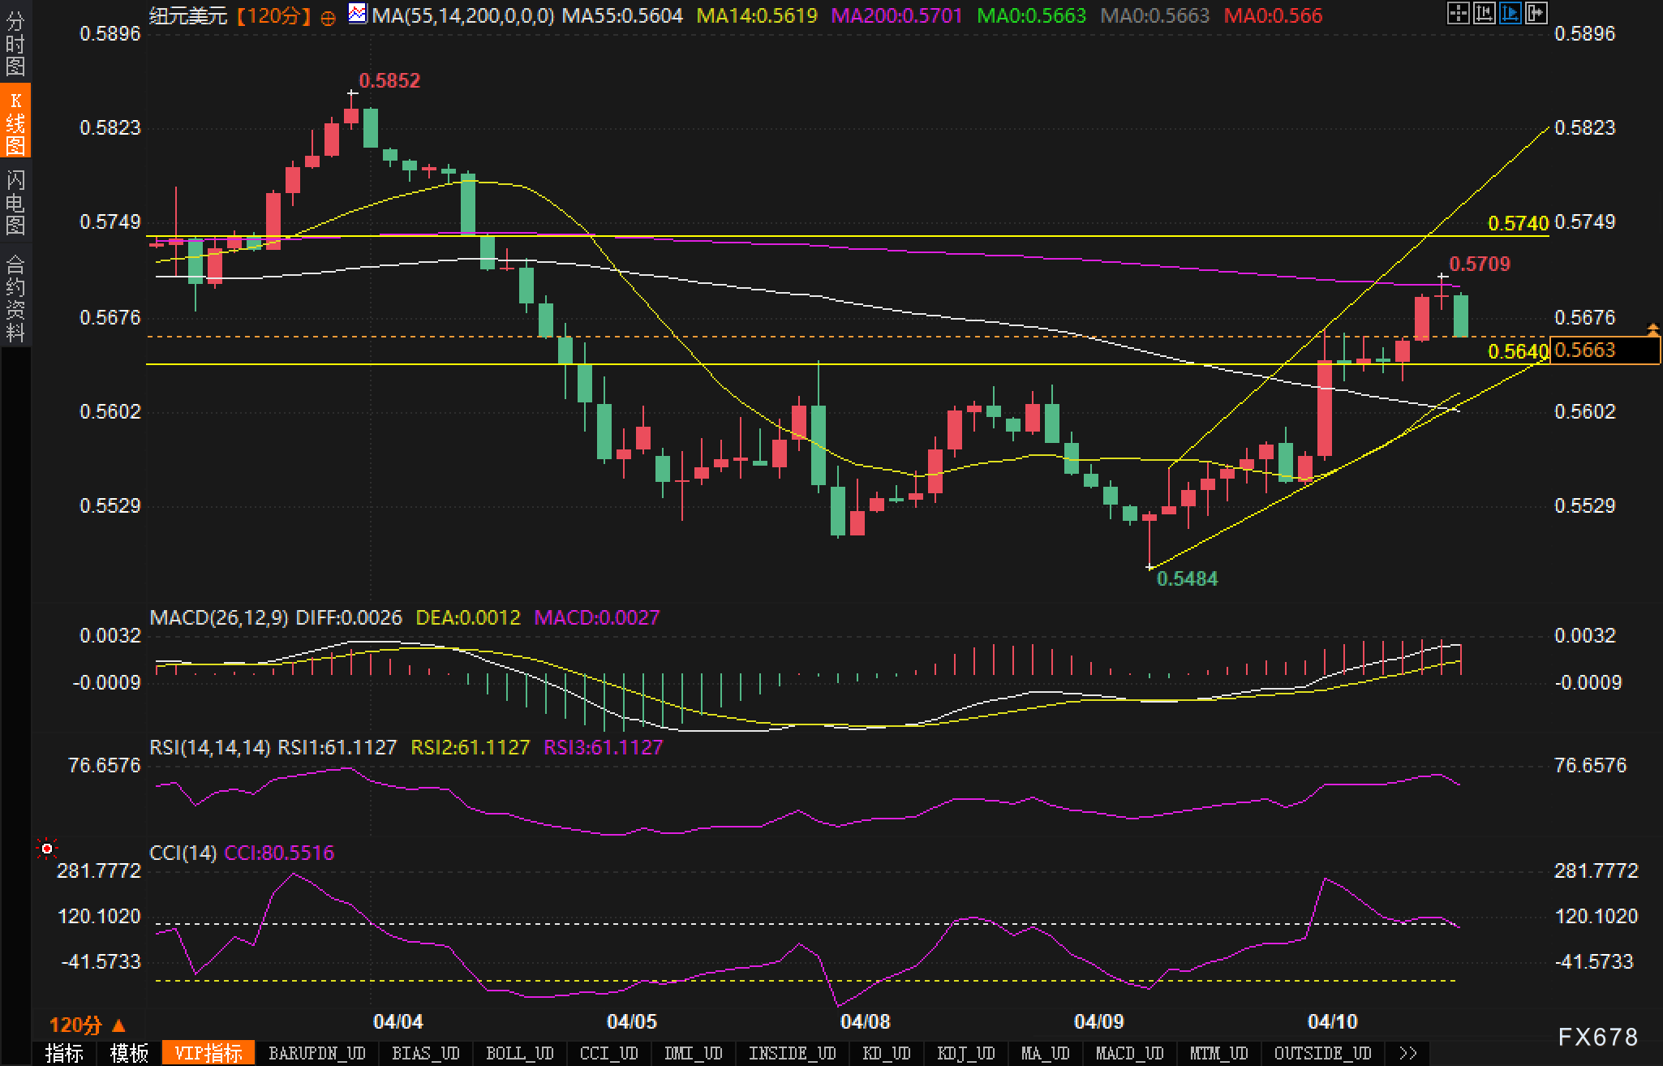The image size is (1663, 1066).
Task: Open the [120分] period selector in title
Action: pos(273,15)
